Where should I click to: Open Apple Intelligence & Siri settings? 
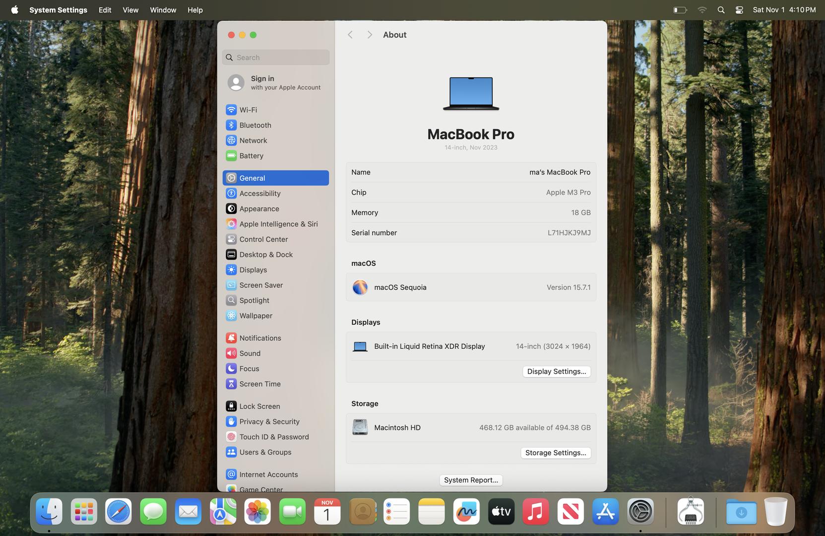278,224
